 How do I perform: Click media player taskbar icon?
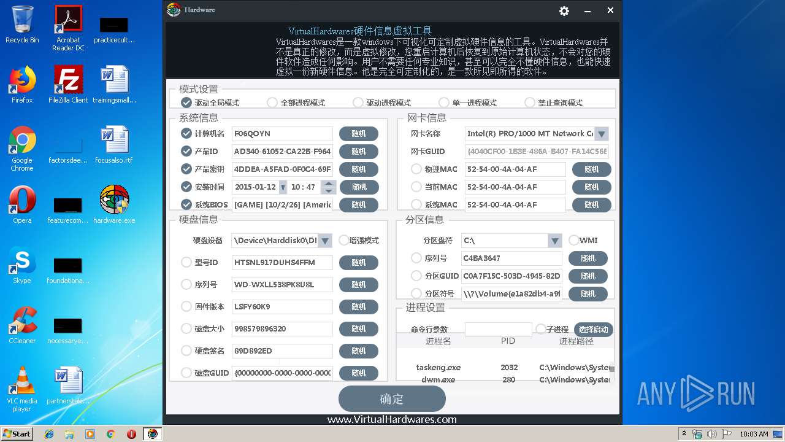tap(90, 434)
